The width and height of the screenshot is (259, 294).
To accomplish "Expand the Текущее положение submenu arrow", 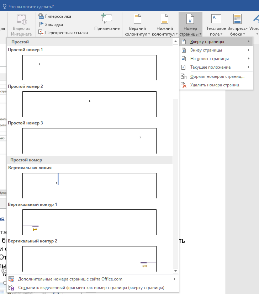I will (248, 67).
